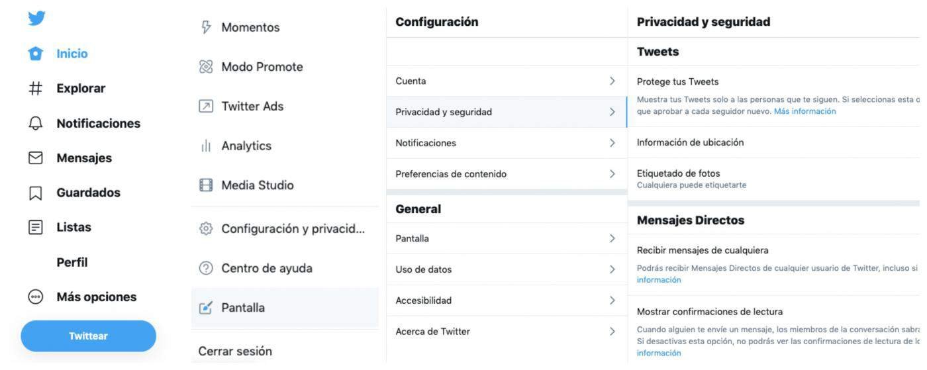This screenshot has height=370, width=927.
Task: Expand the Preferencias de contenido chevron
Action: (612, 174)
